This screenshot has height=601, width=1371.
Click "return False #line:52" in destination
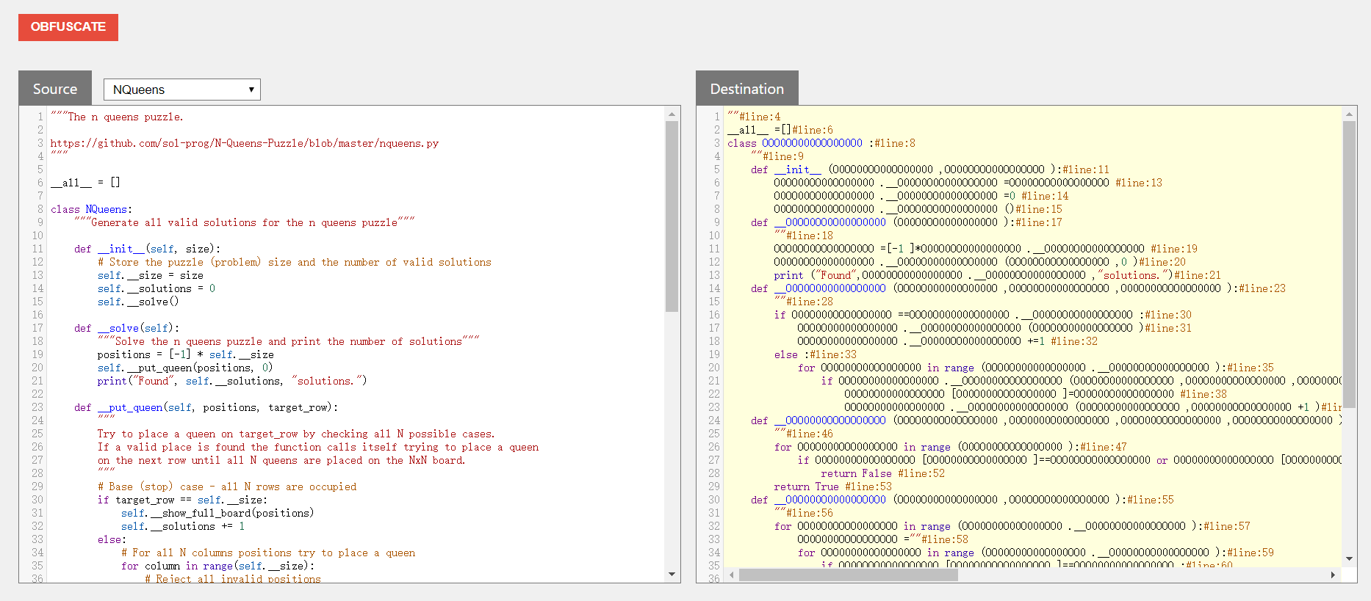[883, 473]
